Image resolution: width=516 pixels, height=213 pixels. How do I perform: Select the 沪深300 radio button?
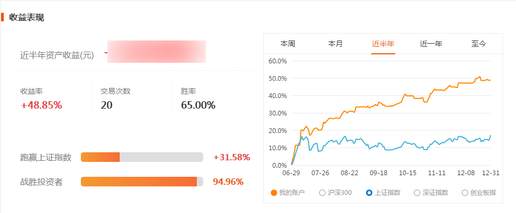click(322, 193)
